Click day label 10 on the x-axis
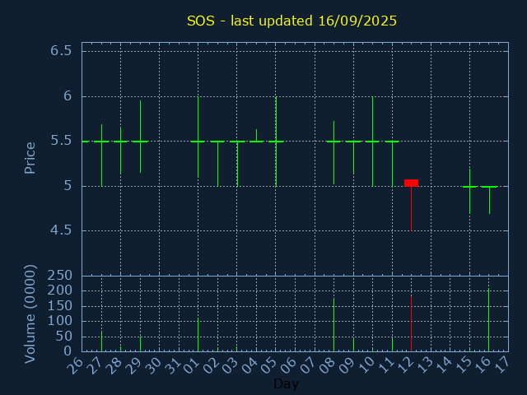 (x=366, y=365)
